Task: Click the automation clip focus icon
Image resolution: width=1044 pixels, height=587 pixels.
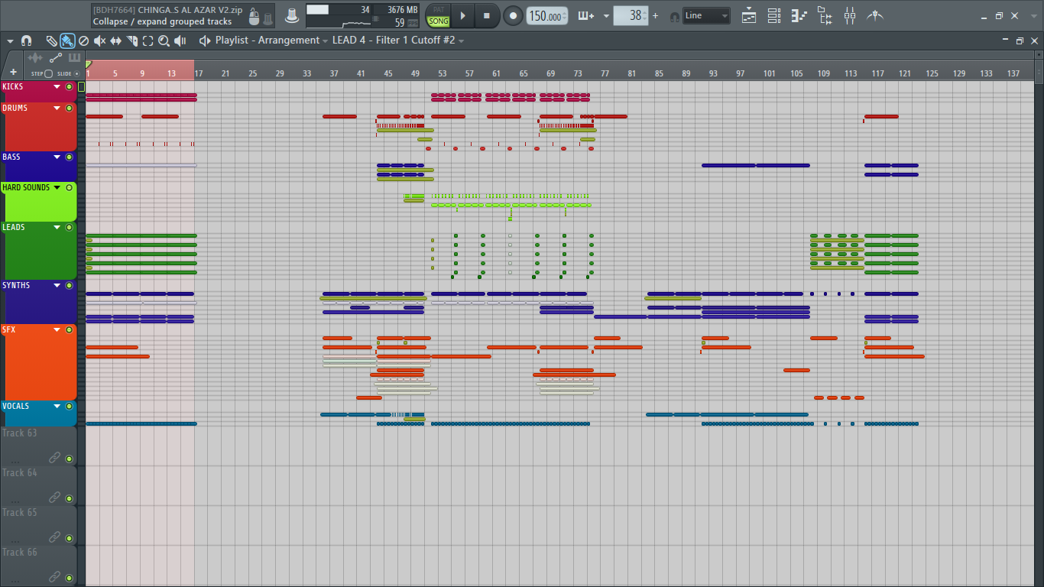Action: [55, 58]
